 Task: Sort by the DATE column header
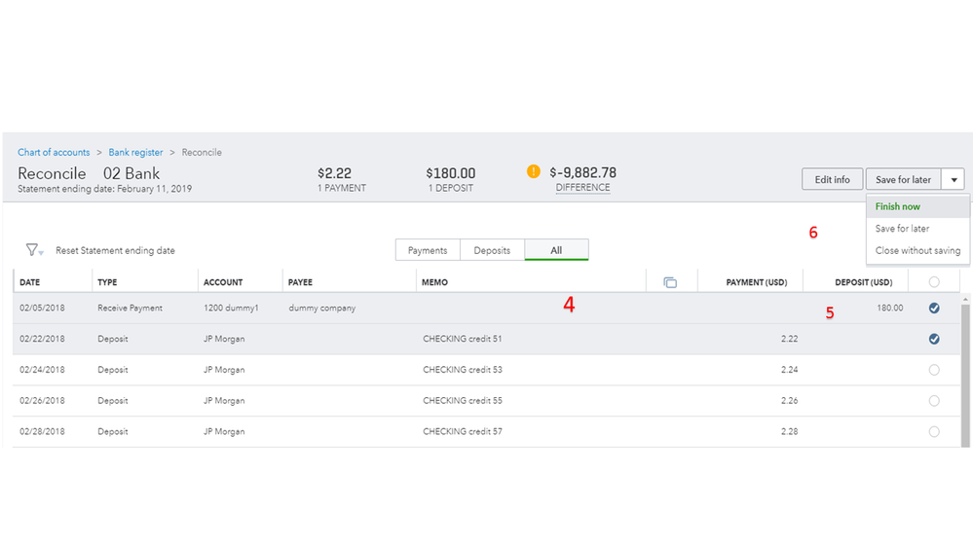click(x=30, y=282)
